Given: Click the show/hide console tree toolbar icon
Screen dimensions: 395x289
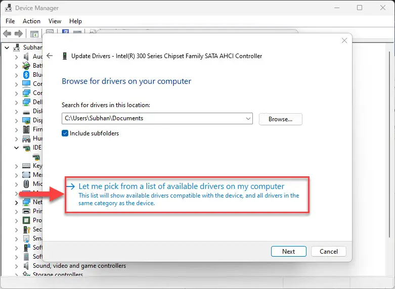Looking at the screenshot, I should pos(34,34).
